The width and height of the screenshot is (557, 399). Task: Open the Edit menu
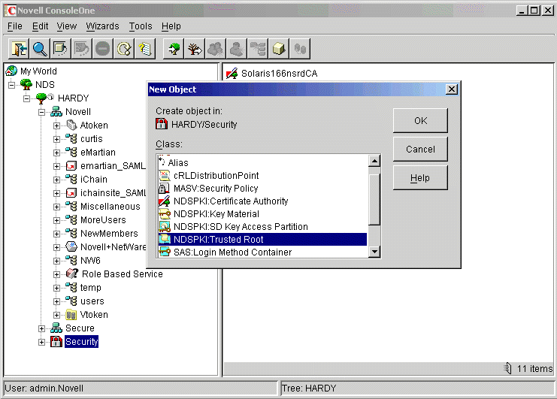click(x=40, y=26)
